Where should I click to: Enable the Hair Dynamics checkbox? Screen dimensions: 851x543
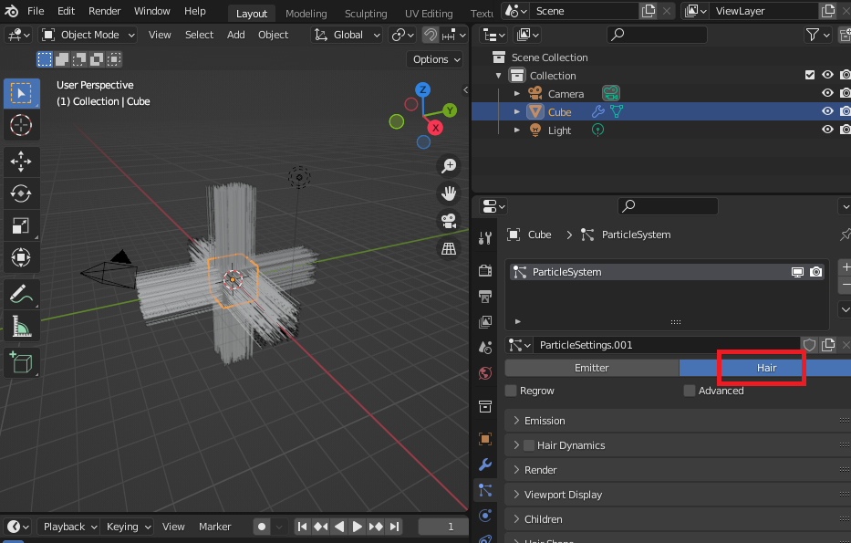[529, 445]
